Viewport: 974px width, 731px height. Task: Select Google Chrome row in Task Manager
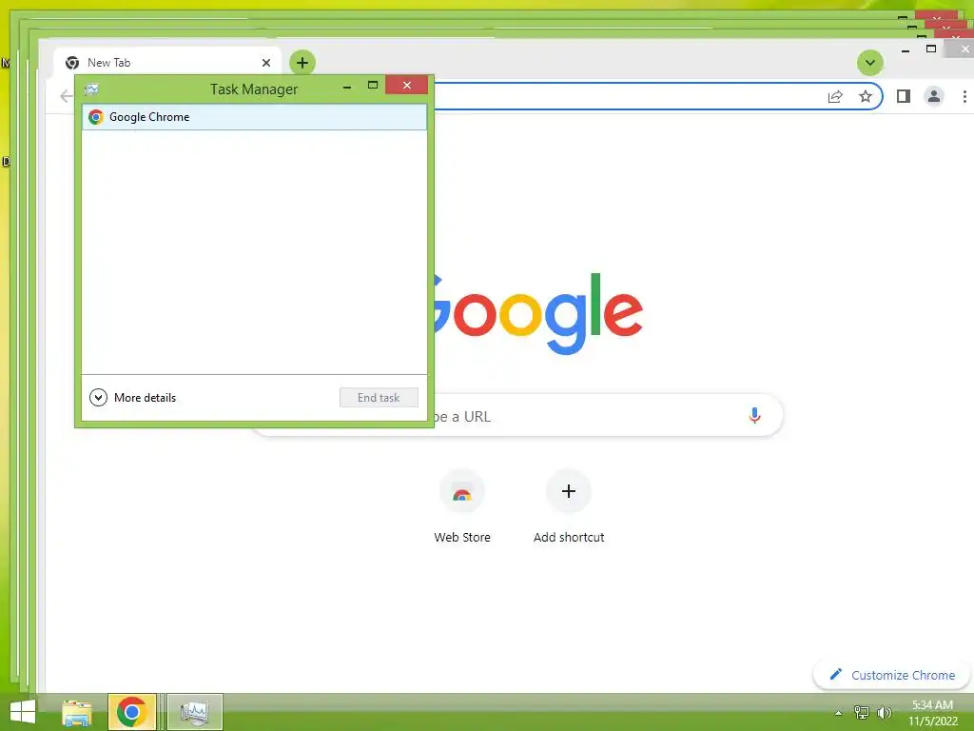[254, 117]
